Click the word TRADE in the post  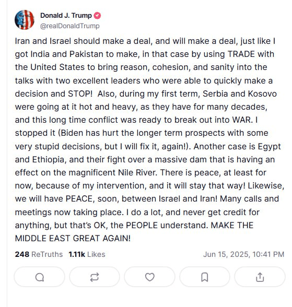click(241, 54)
